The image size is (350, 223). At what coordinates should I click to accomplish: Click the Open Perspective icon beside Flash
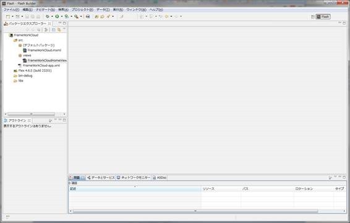313,17
